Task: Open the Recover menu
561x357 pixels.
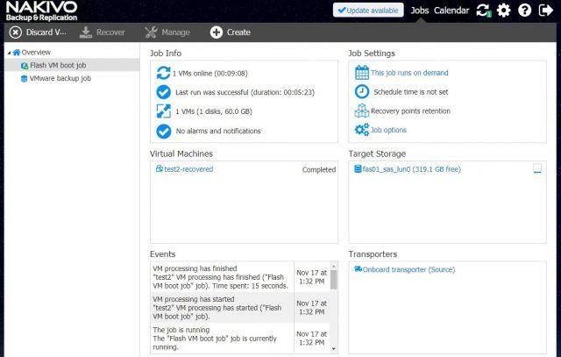Action: [102, 32]
